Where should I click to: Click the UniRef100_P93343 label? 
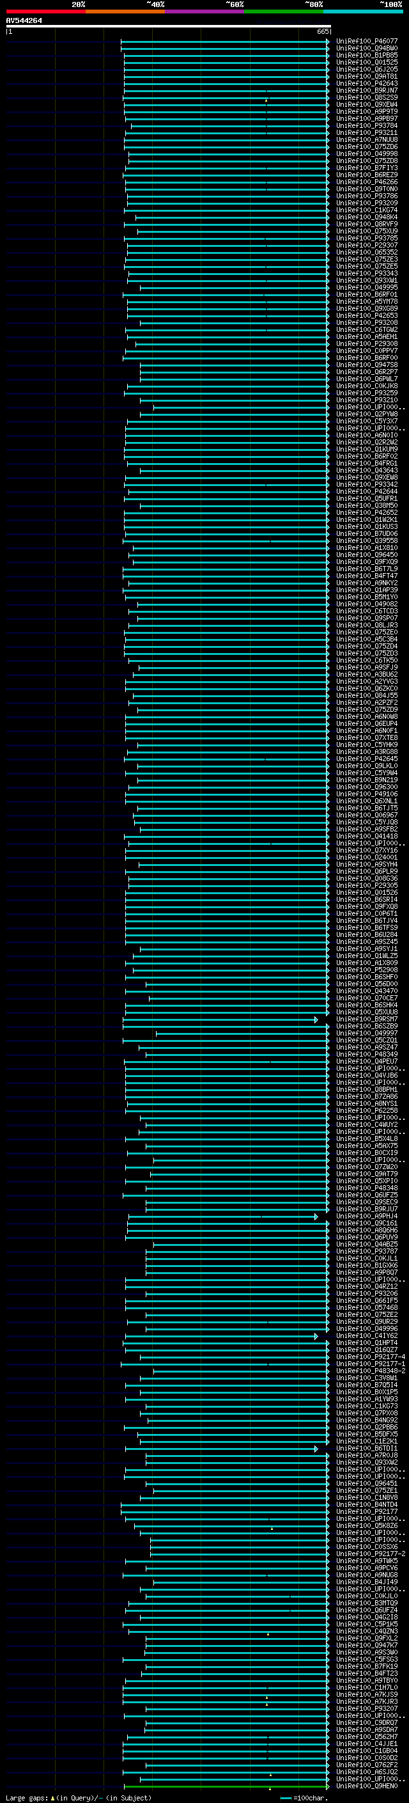[367, 274]
